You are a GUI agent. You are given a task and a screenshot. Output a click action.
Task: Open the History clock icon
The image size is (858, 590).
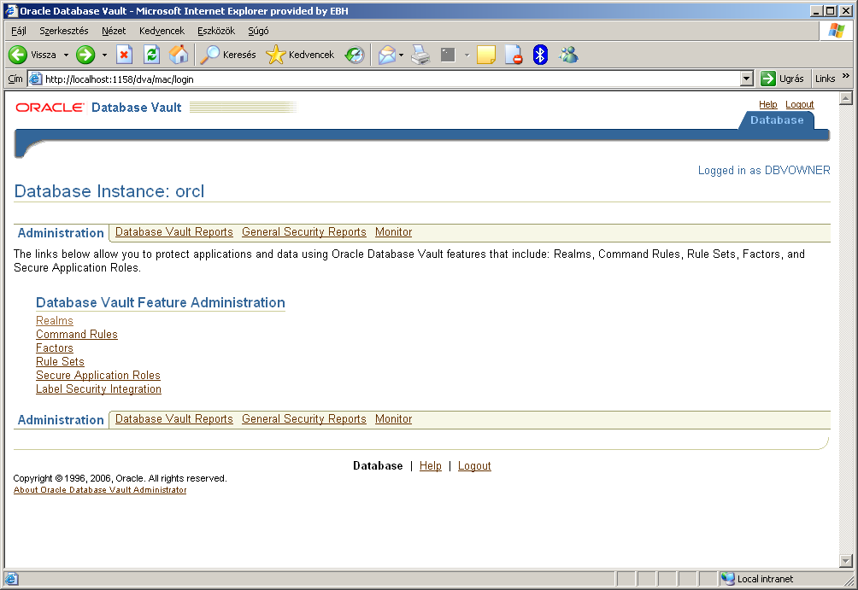pyautogui.click(x=355, y=55)
